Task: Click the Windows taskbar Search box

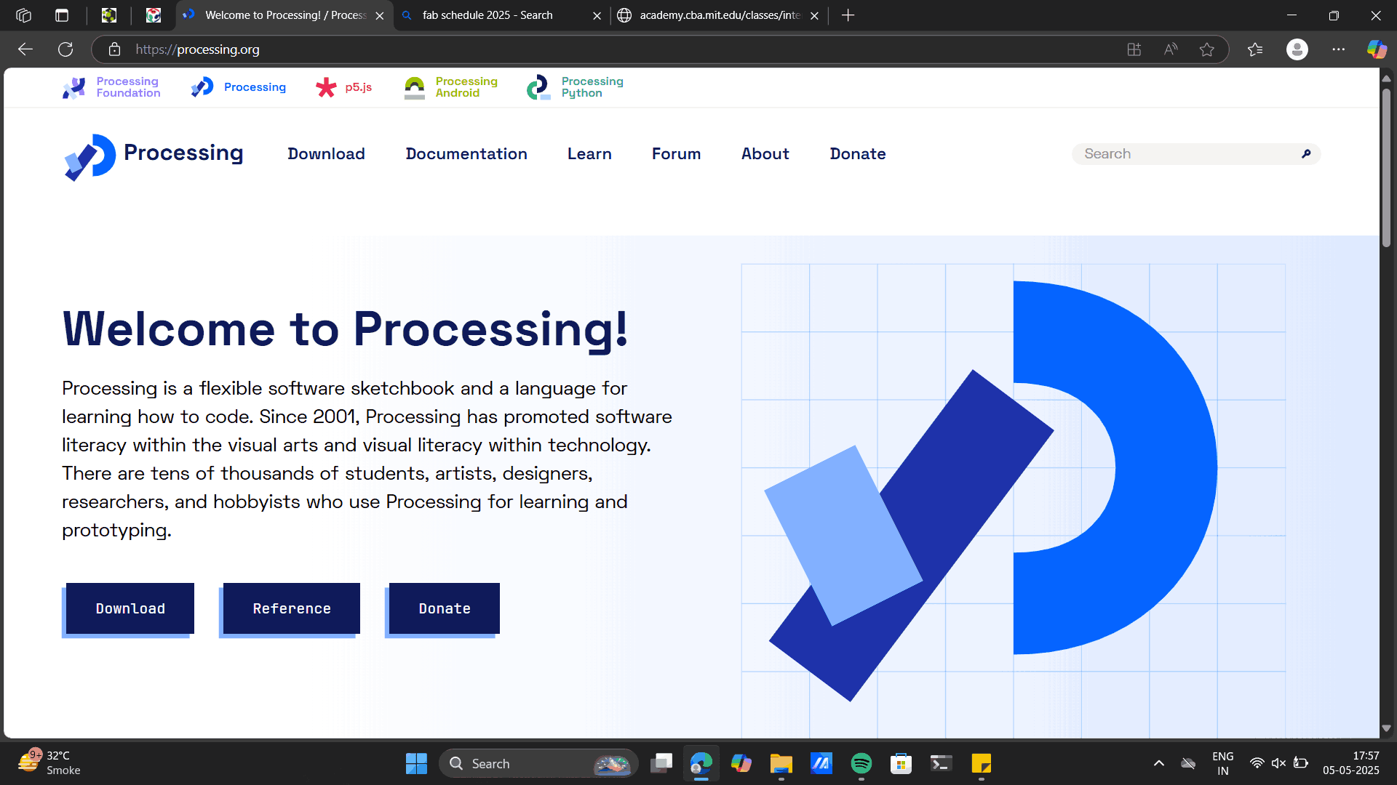Action: [538, 763]
